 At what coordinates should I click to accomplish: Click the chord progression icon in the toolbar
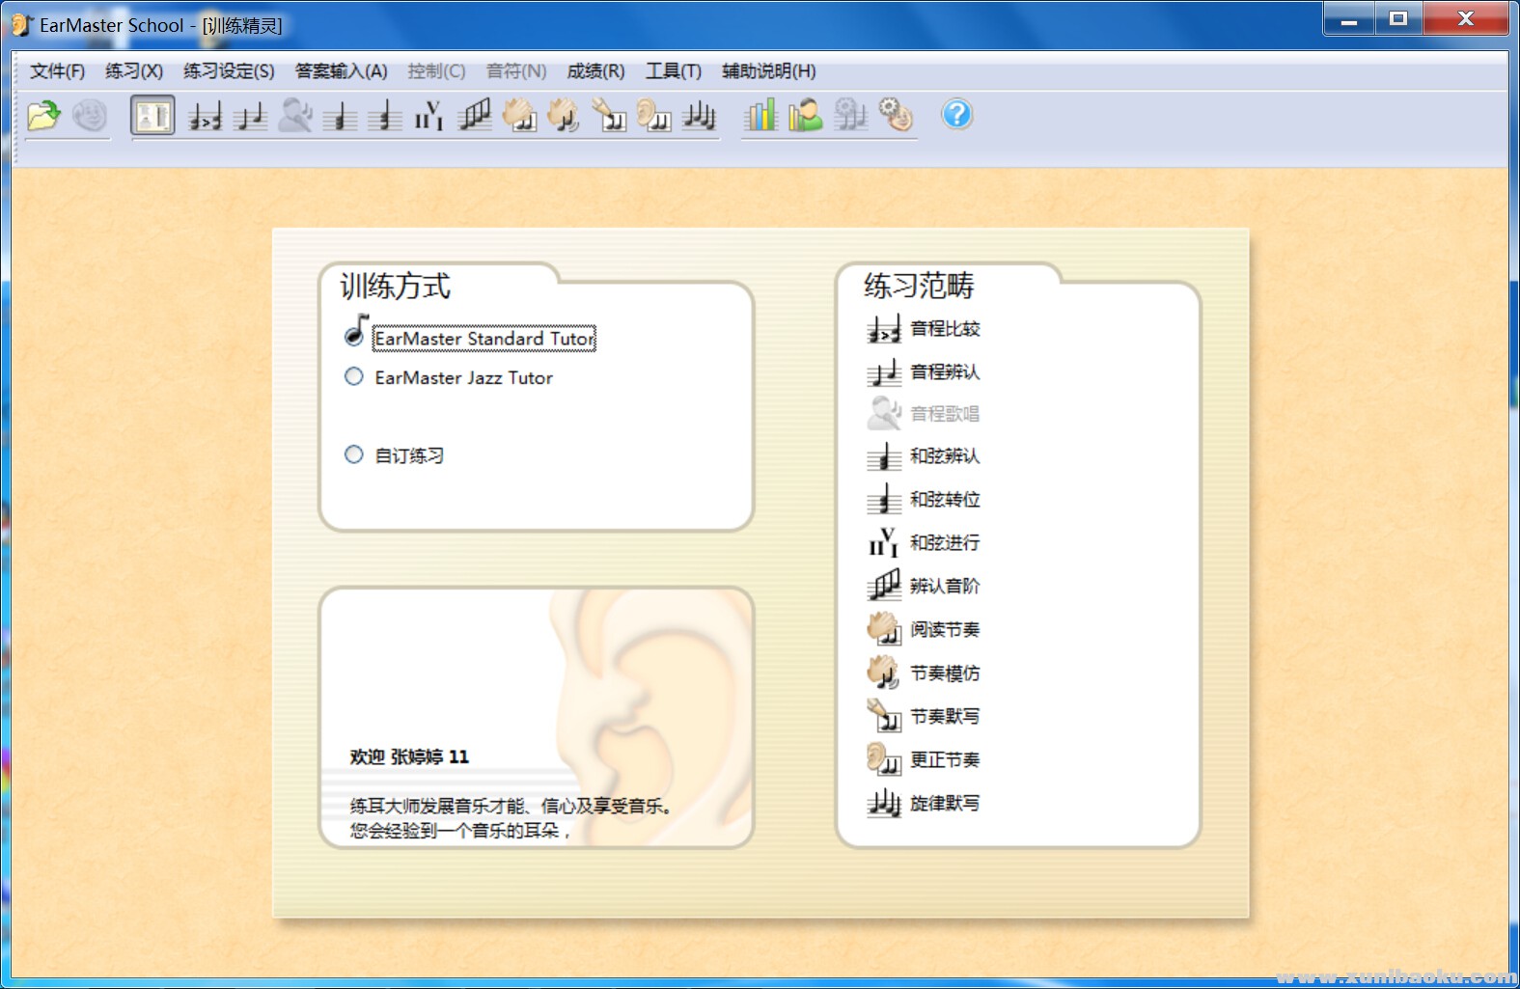[x=428, y=116]
